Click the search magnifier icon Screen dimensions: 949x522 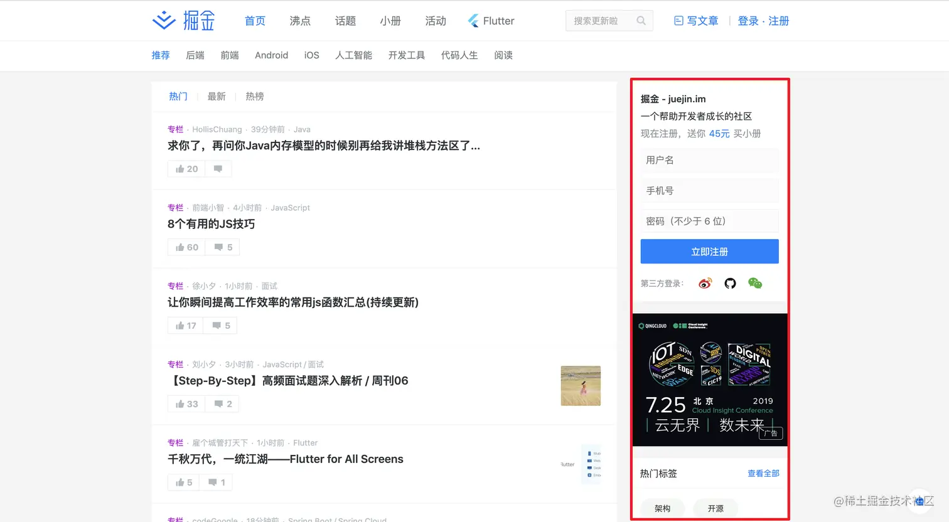pos(641,21)
